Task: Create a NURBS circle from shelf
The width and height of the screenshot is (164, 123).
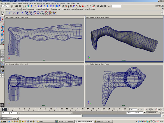Action: pos(7,13)
